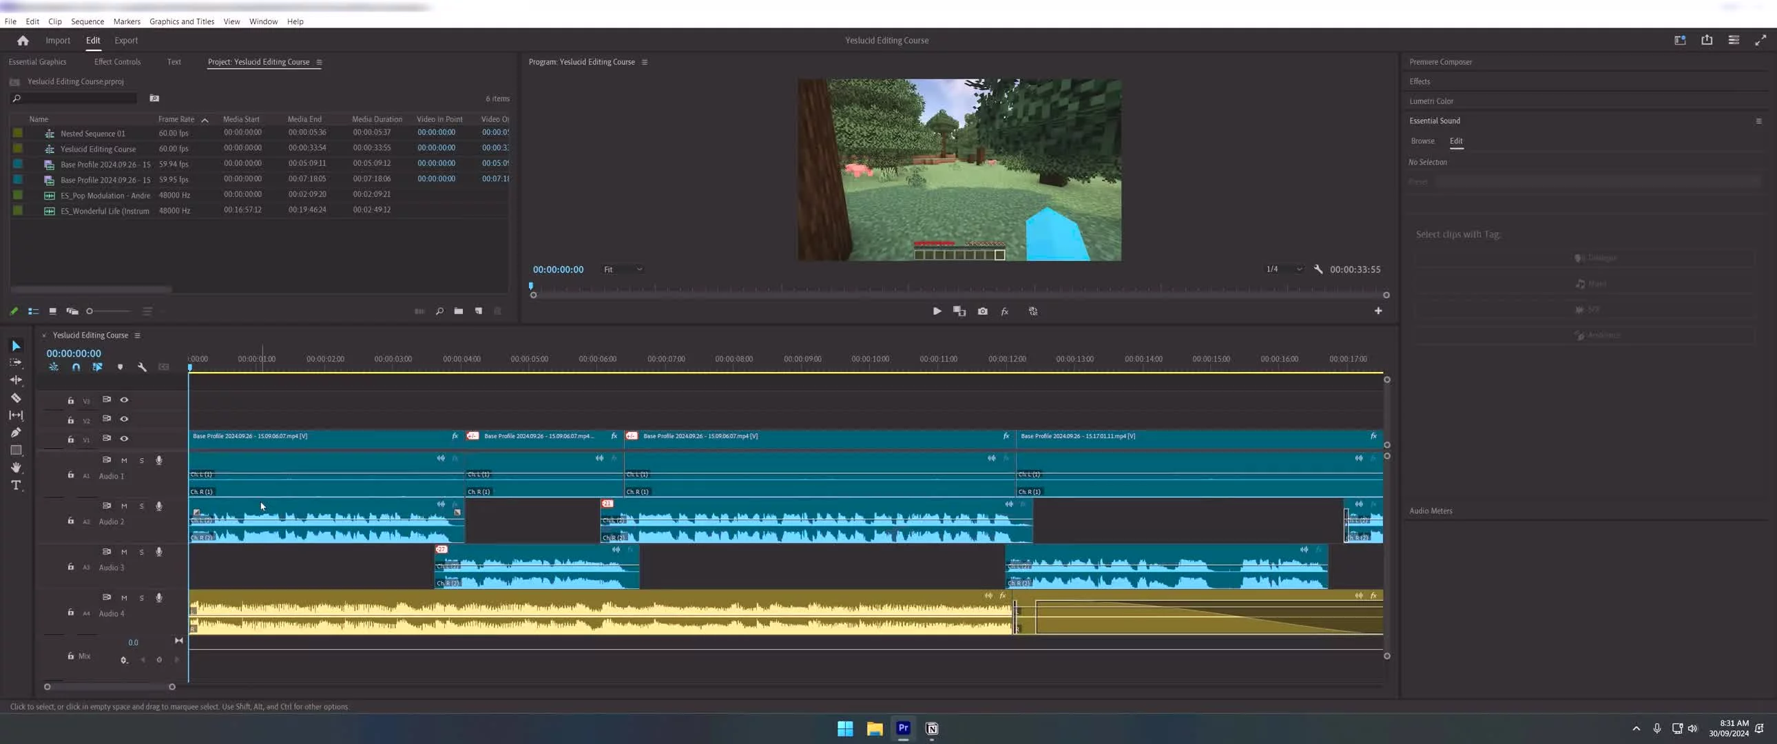The height and width of the screenshot is (744, 1777).
Task: Show hidden icons in system tray
Action: pyautogui.click(x=1636, y=728)
